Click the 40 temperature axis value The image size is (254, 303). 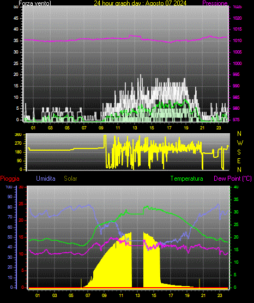point(236,187)
